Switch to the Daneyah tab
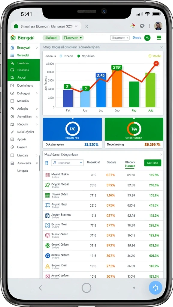 73,38
